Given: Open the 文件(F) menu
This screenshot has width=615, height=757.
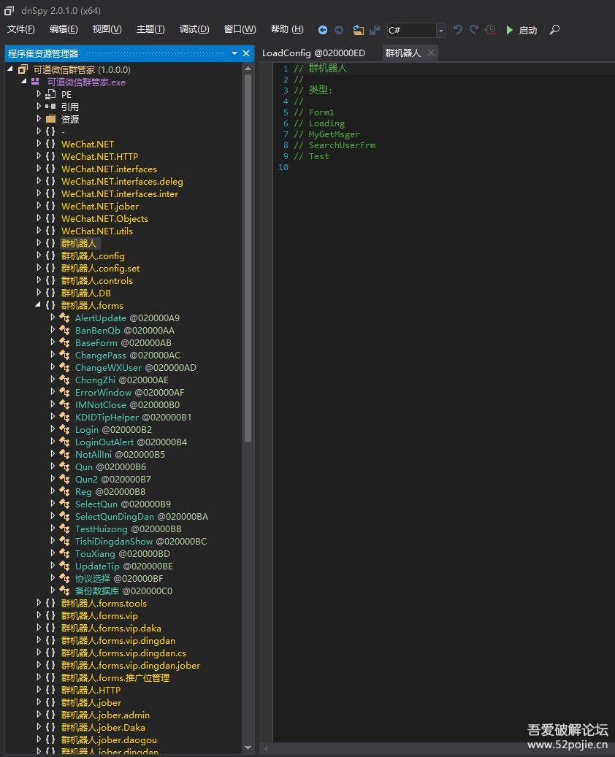Looking at the screenshot, I should click(x=20, y=29).
